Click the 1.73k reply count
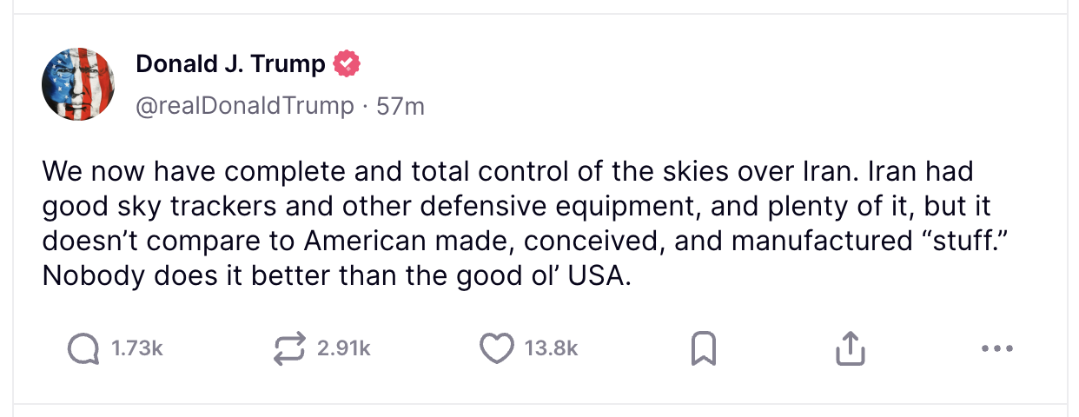 click(137, 349)
